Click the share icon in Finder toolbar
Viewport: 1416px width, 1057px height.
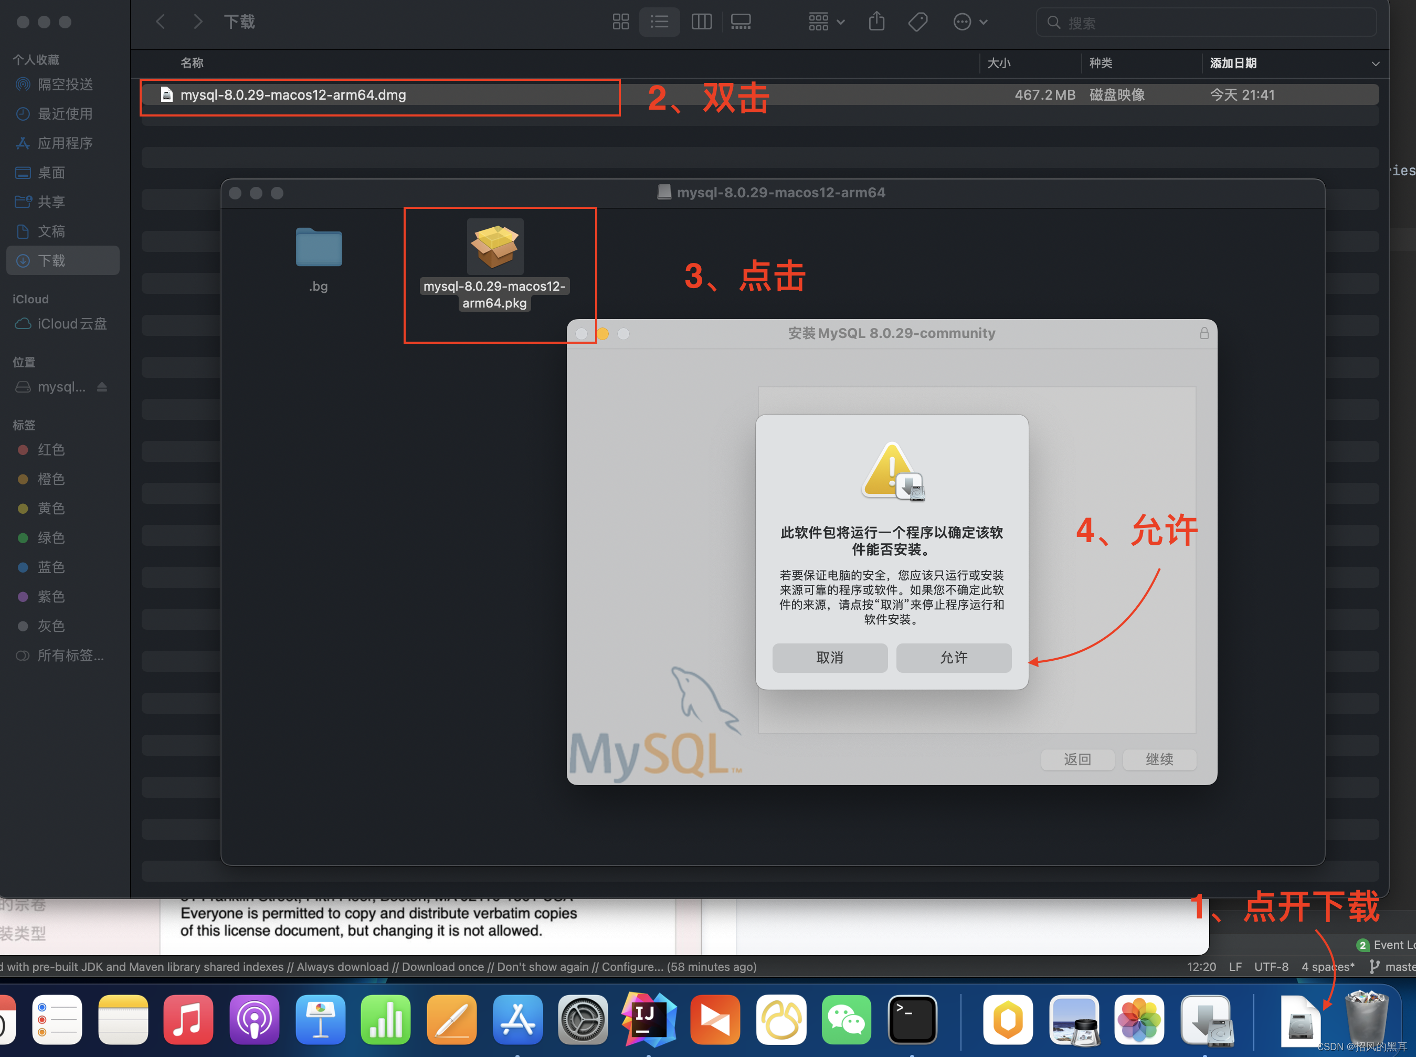coord(876,23)
